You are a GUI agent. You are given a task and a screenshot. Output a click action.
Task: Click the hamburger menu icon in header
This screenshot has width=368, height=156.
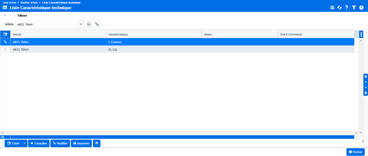point(332,8)
